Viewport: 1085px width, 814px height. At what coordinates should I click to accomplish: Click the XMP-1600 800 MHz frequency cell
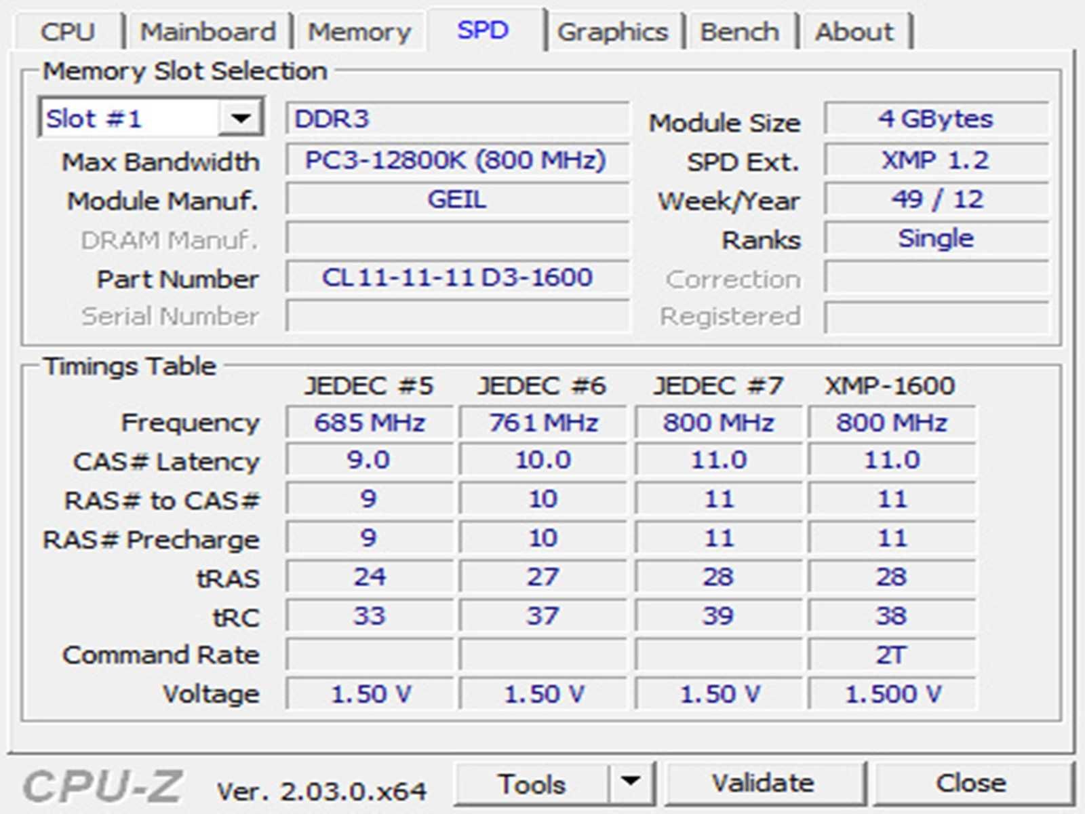coord(892,423)
